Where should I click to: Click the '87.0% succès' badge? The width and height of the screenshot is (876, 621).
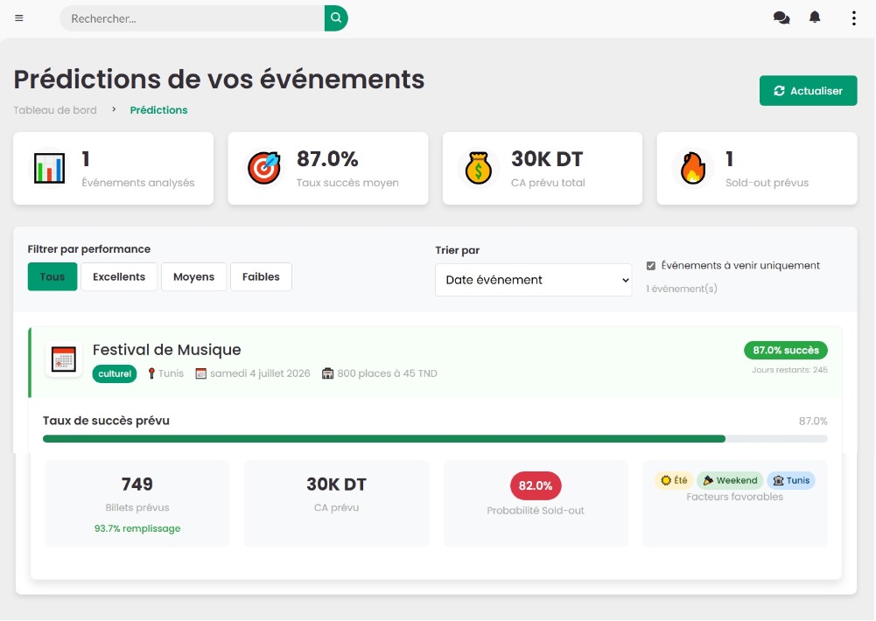pyautogui.click(x=786, y=350)
